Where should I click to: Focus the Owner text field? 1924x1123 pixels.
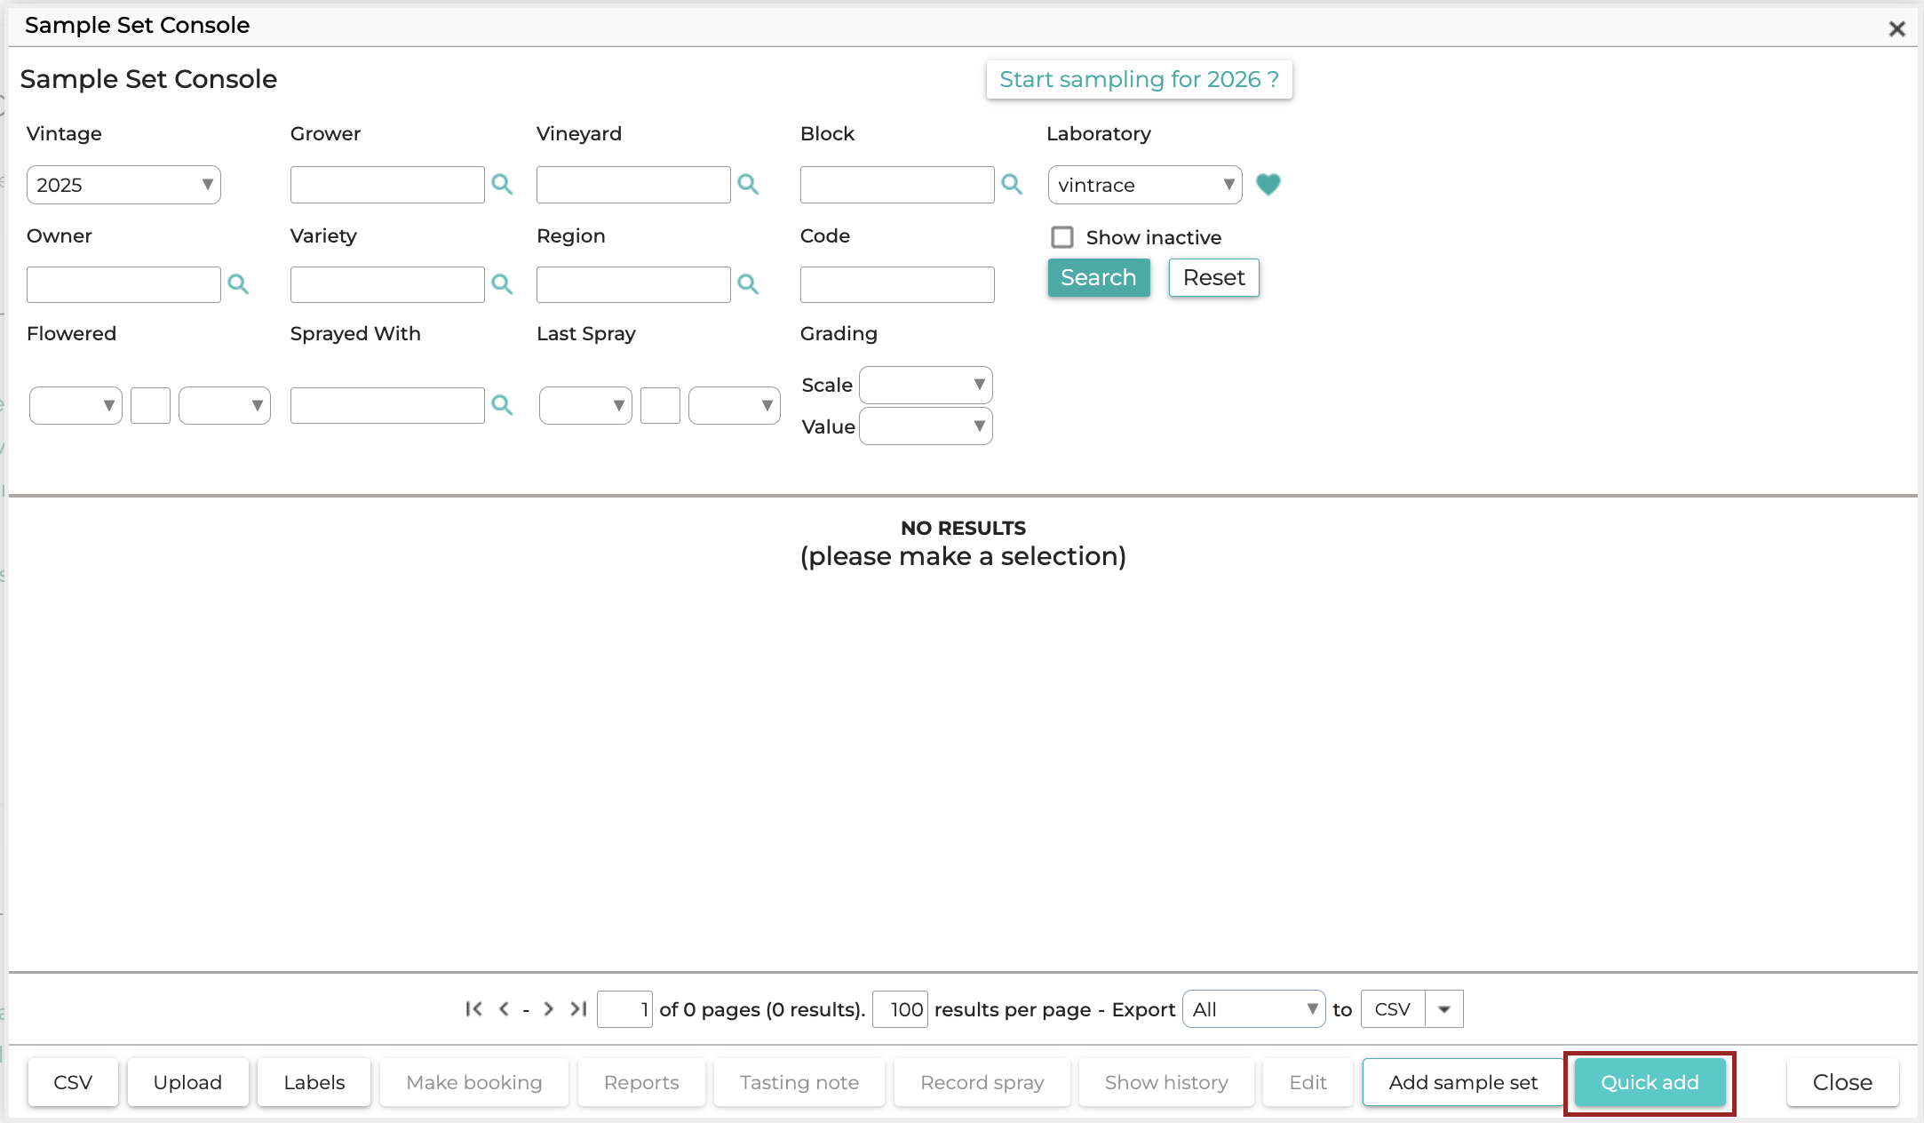[x=123, y=284]
